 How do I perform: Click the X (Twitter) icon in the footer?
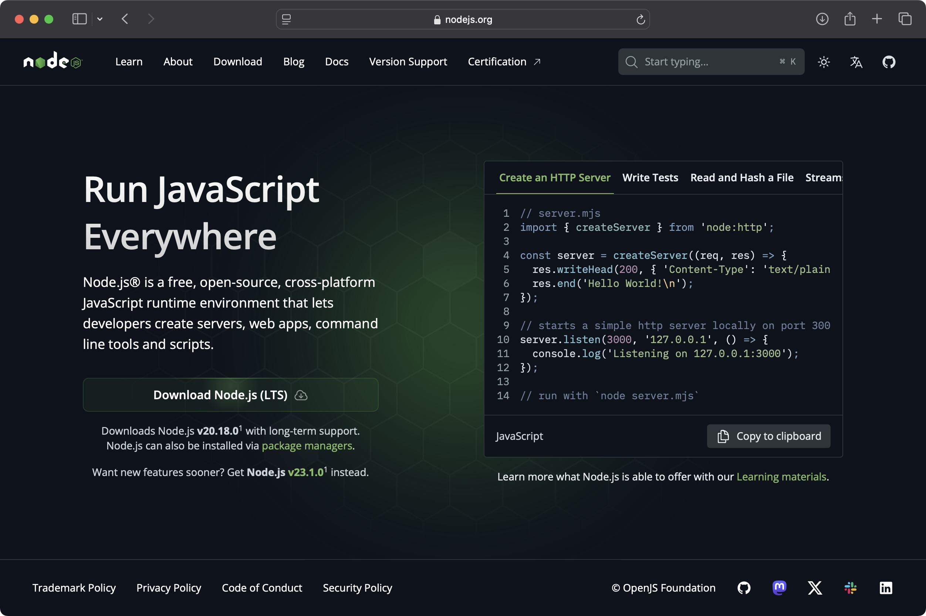[814, 588]
